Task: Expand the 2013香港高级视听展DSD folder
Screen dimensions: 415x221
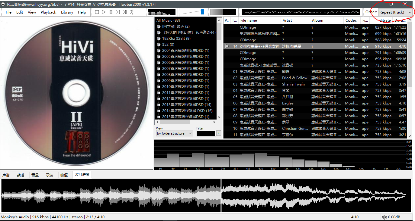Action: coord(159,105)
